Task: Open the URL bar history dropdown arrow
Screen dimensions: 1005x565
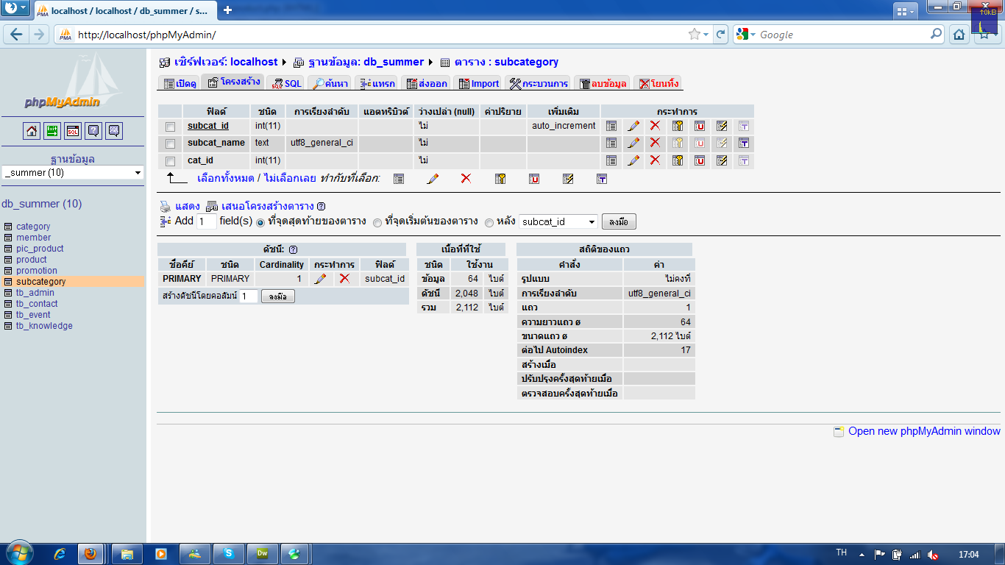Action: pos(706,35)
